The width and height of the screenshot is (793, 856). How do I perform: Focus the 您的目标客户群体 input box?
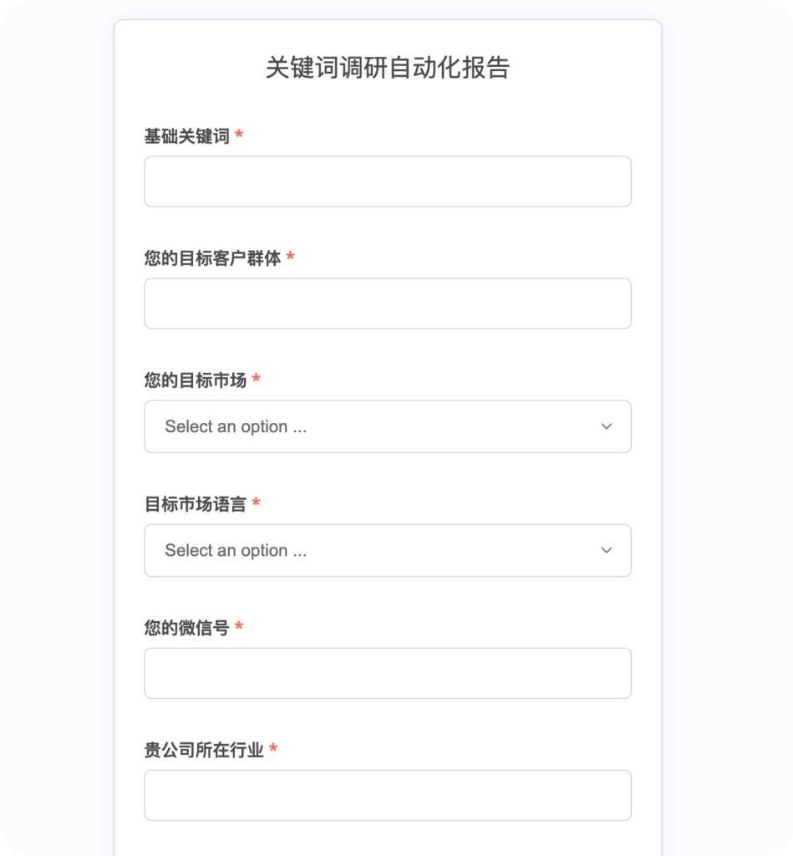point(387,303)
